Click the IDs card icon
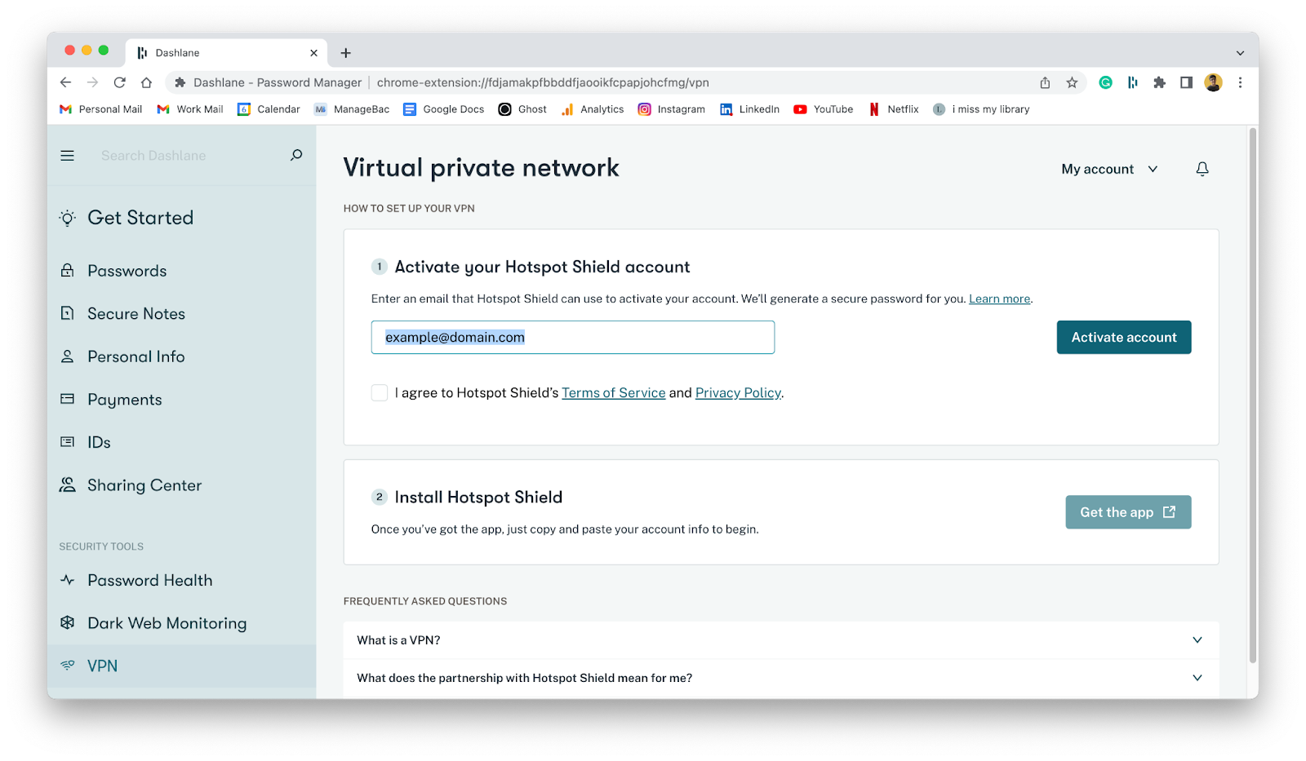This screenshot has width=1306, height=761. tap(68, 442)
